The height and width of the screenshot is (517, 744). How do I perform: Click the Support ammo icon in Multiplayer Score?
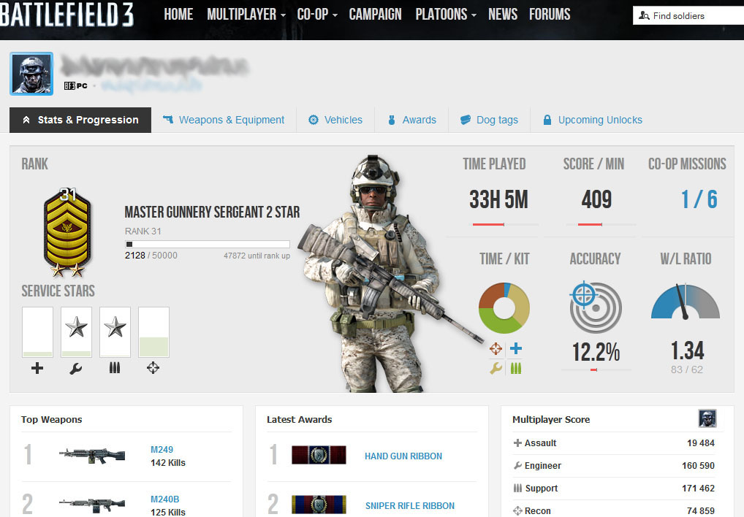click(x=517, y=488)
